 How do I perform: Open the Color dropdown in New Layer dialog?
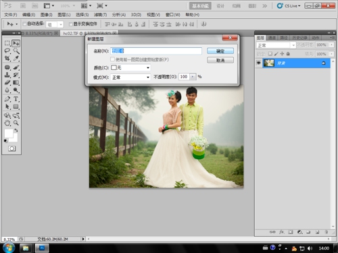(x=130, y=67)
